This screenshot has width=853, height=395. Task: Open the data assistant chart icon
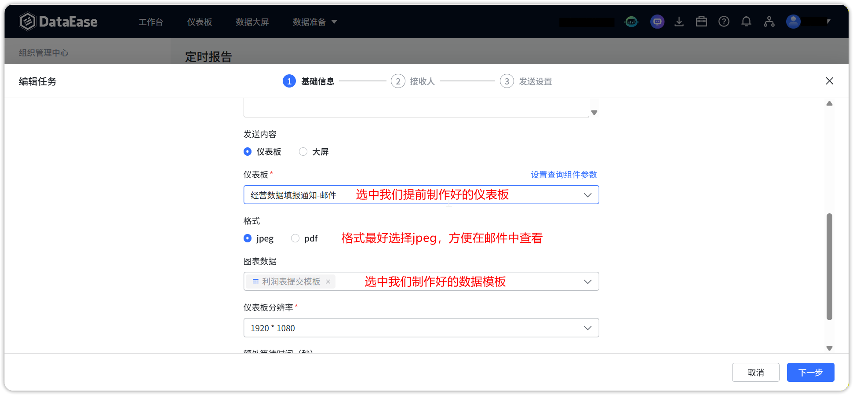[631, 22]
